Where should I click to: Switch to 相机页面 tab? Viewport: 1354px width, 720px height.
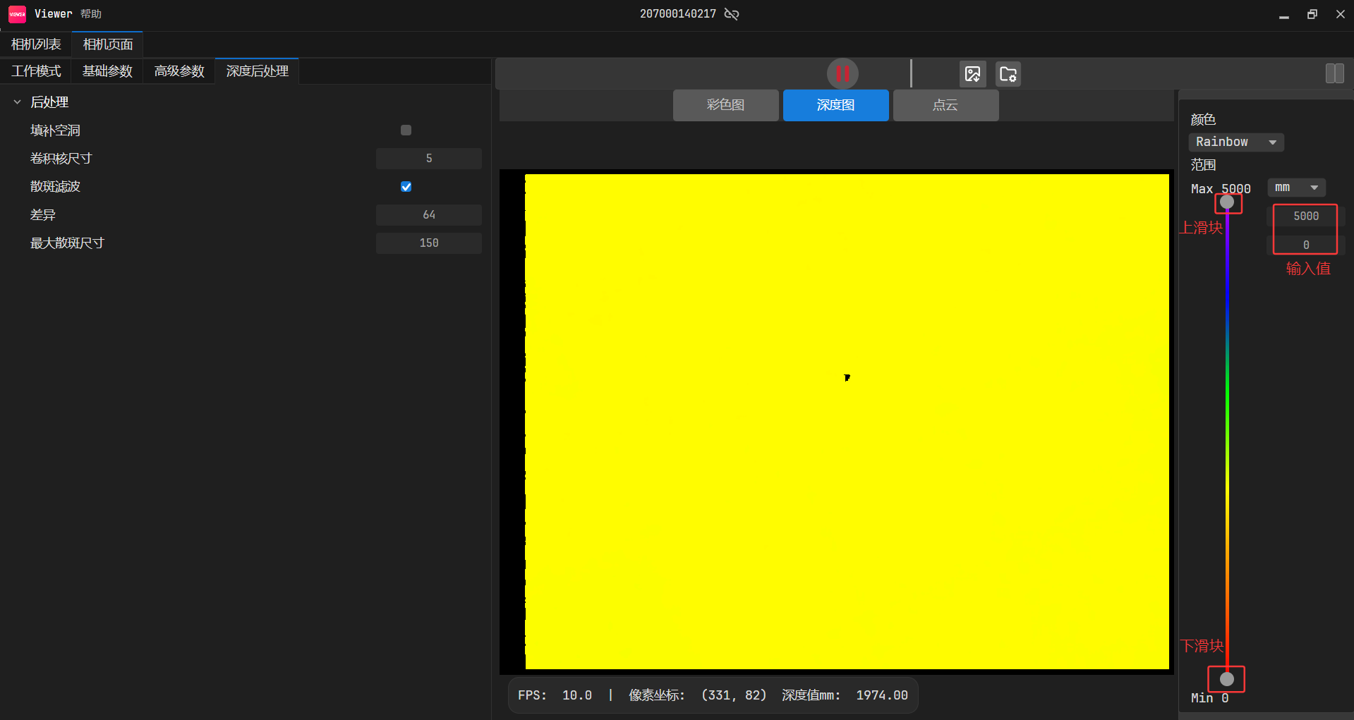tap(108, 44)
